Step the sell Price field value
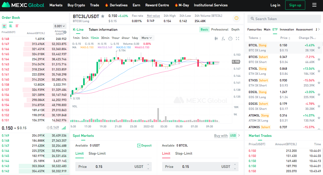This screenshot has width=323, height=175. click(235, 167)
